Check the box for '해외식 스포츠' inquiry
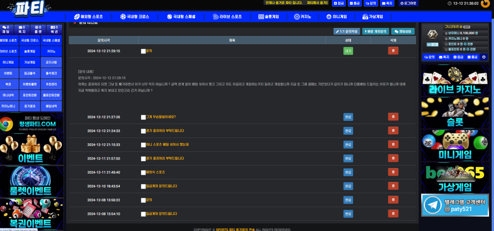This screenshot has height=231, width=494. click(x=143, y=173)
